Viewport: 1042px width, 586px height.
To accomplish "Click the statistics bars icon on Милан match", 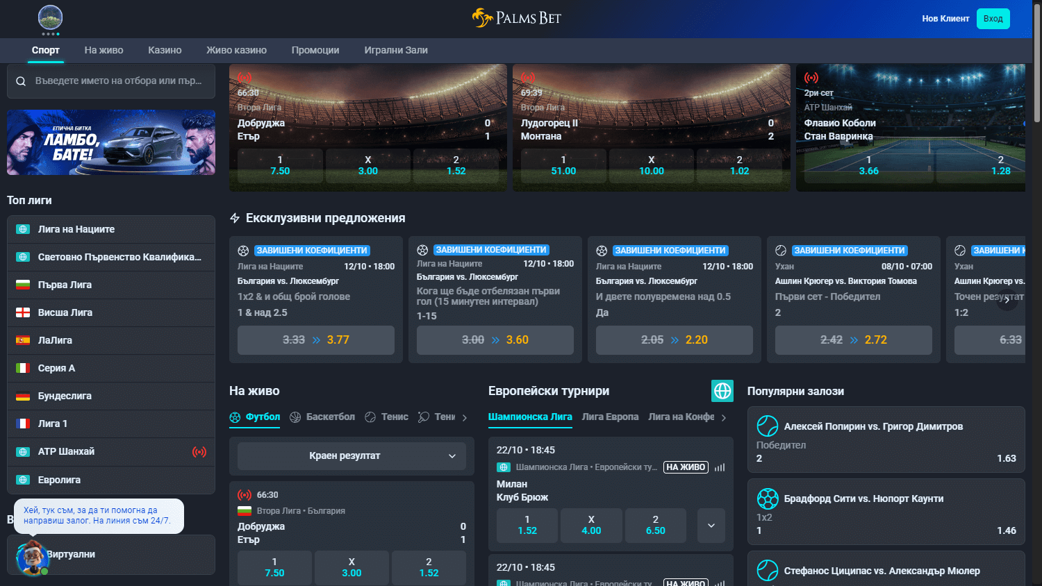I will pos(720,467).
